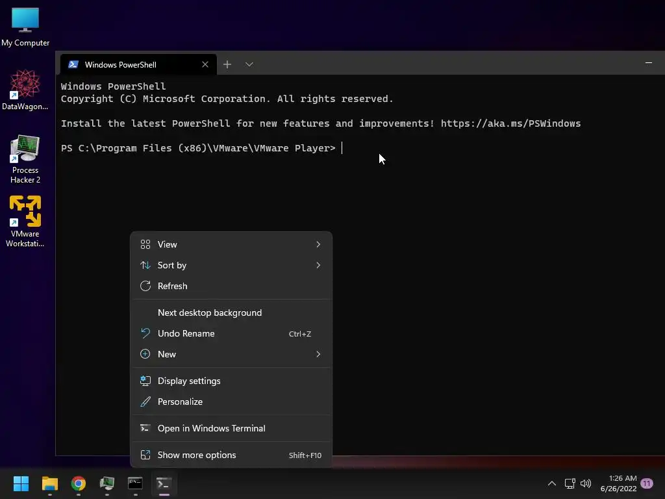This screenshot has width=665, height=499.
Task: Expand the View submenu arrow
Action: click(x=318, y=244)
